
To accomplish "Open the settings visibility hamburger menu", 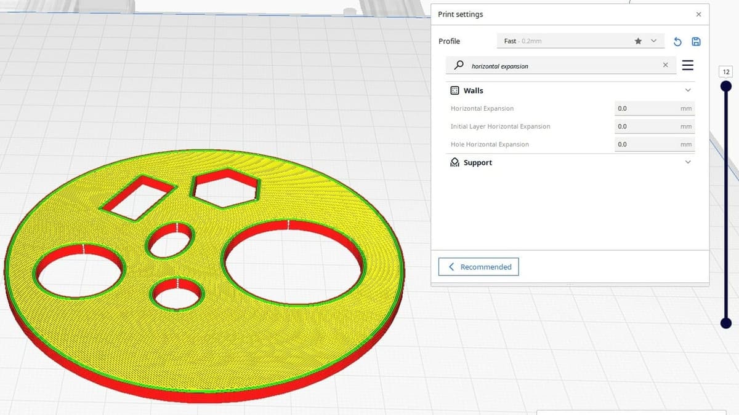I will [688, 65].
